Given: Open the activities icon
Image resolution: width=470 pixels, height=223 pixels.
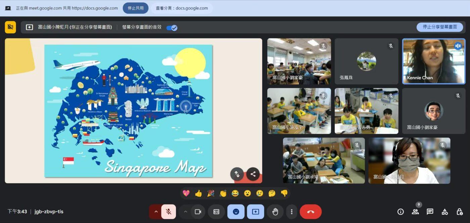Looking at the screenshot, I should 445,212.
